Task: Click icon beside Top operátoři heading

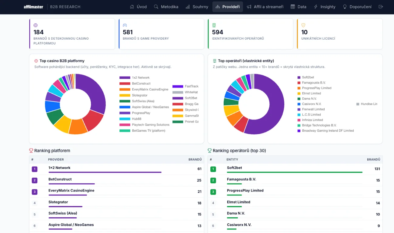Action: (x=215, y=61)
